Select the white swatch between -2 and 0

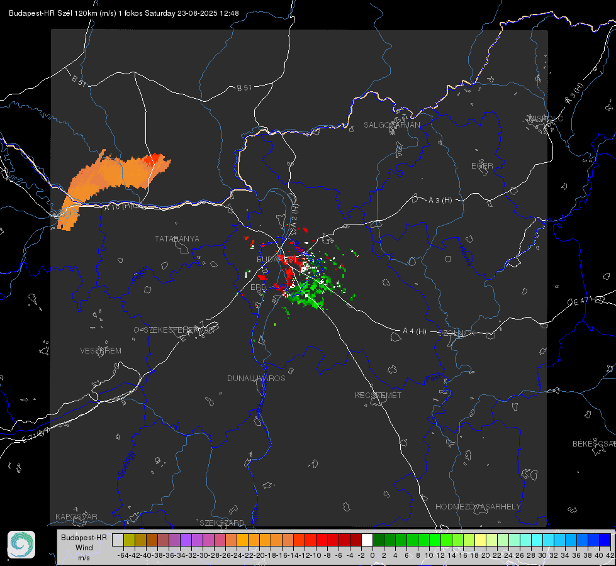pyautogui.click(x=367, y=540)
